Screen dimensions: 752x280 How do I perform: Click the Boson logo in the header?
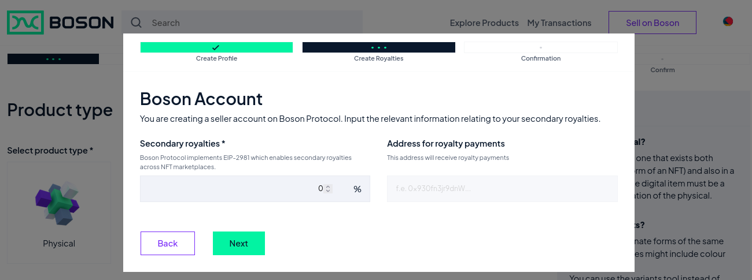pos(60,23)
